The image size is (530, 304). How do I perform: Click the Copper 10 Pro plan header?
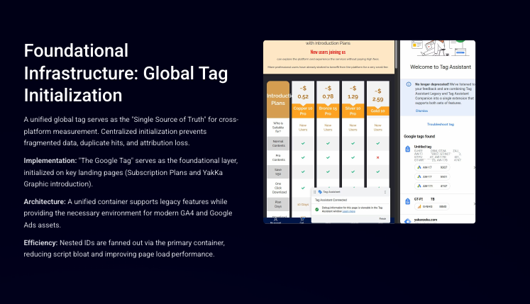click(x=303, y=111)
